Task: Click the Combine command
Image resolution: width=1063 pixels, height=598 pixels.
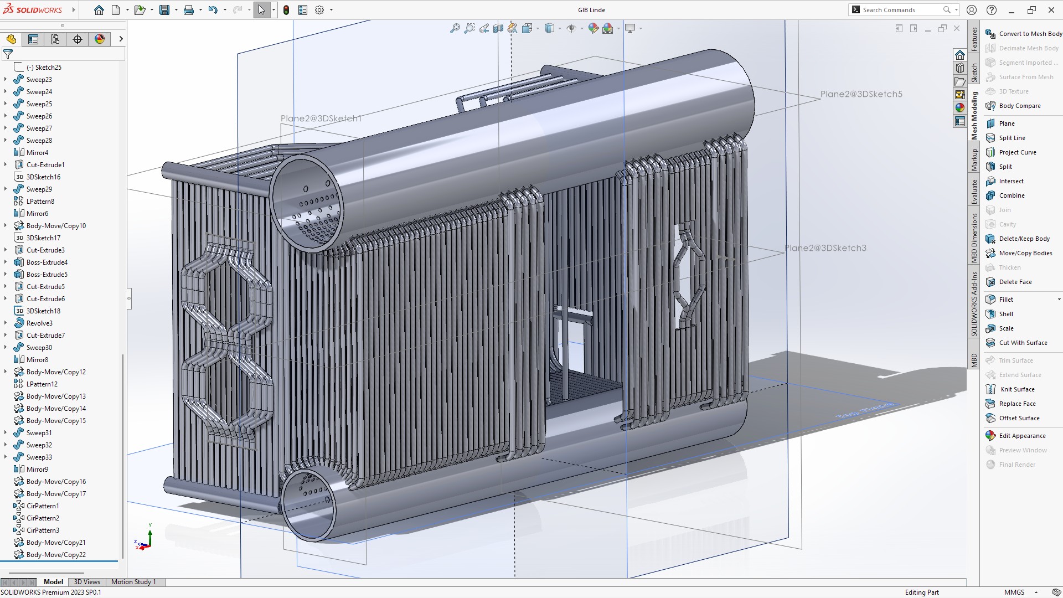Action: [x=1012, y=195]
